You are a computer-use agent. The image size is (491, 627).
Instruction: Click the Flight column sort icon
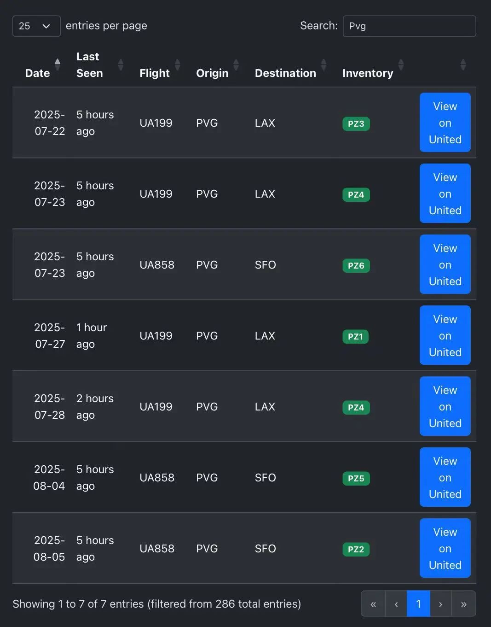[x=177, y=64]
